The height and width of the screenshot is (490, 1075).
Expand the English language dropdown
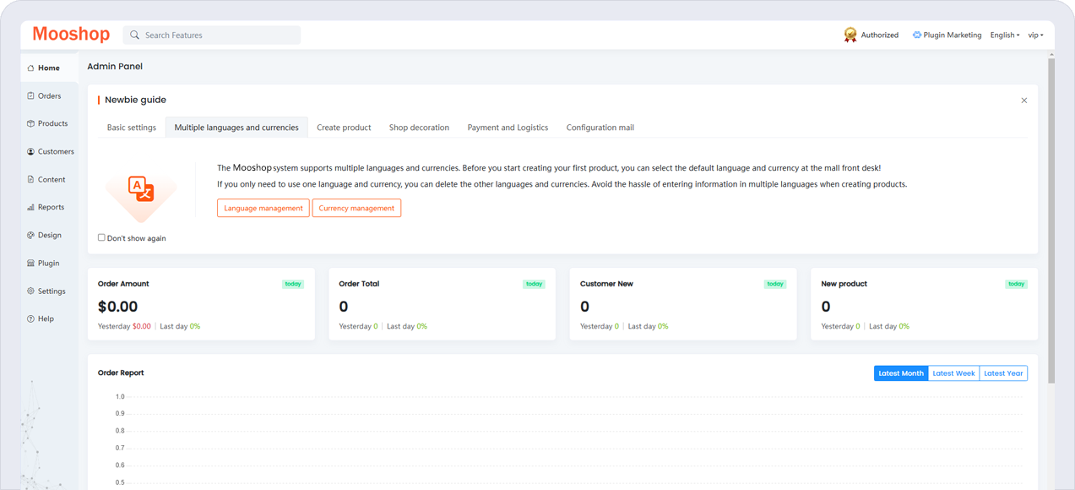coord(1004,35)
